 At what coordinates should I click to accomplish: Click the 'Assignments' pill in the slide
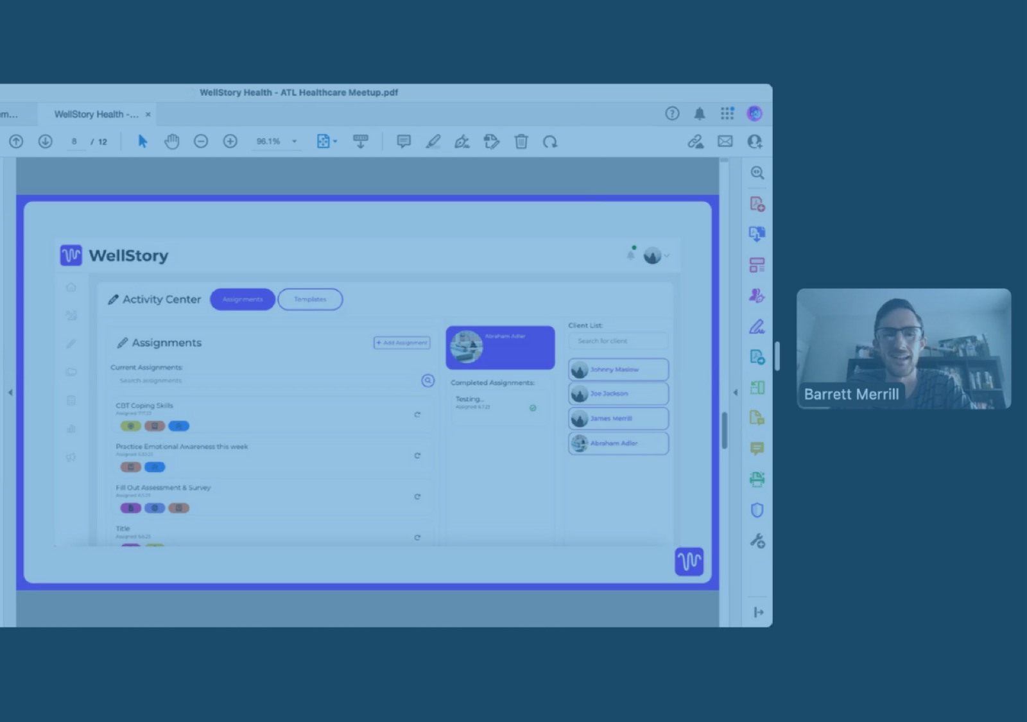click(x=243, y=299)
